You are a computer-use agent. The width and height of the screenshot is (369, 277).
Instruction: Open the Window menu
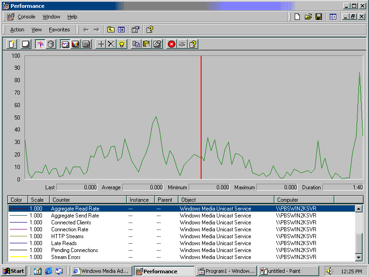51,17
